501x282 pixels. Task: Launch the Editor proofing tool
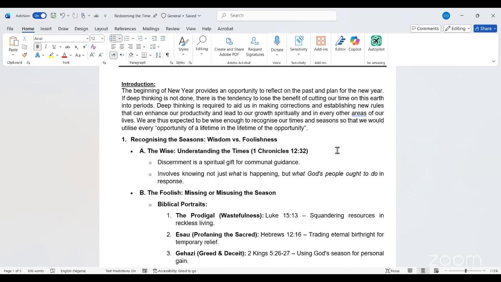341,44
